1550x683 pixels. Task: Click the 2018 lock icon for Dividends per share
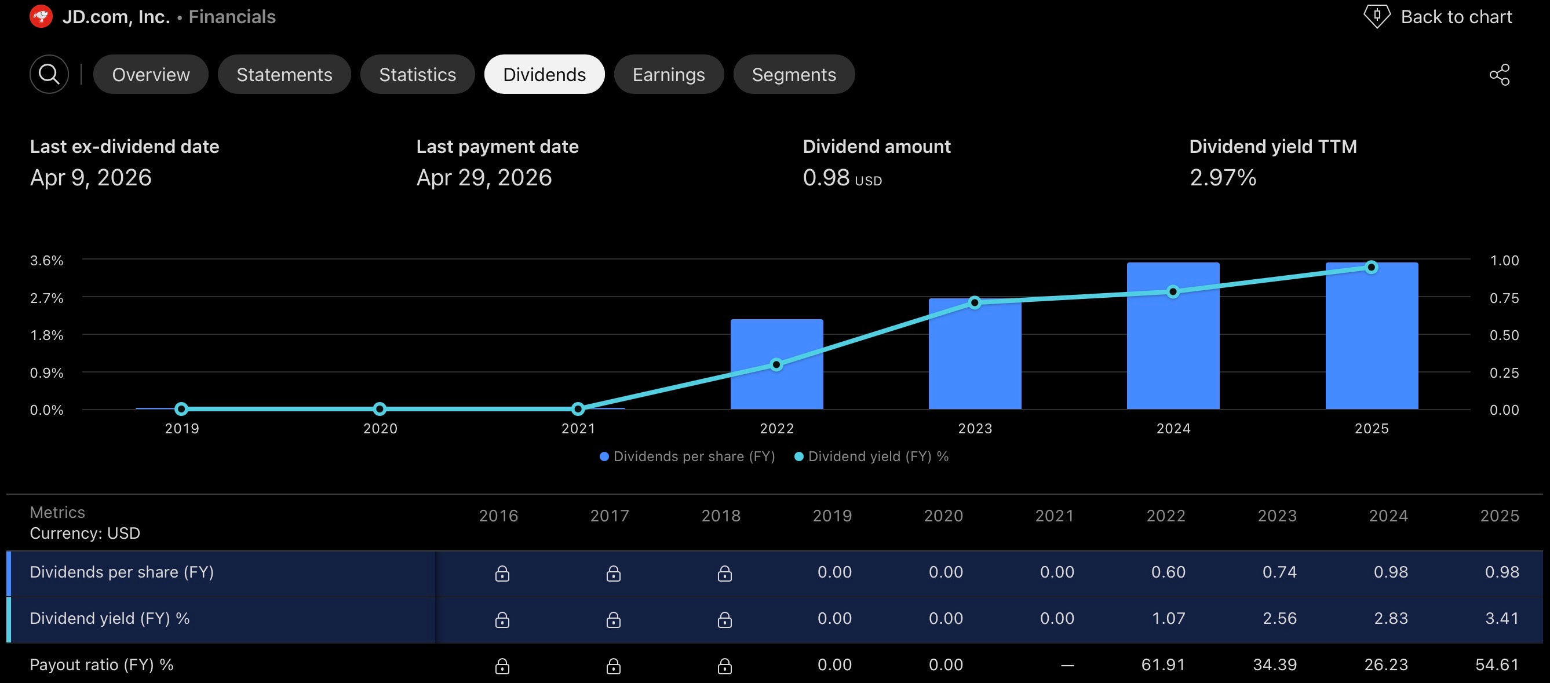point(724,573)
